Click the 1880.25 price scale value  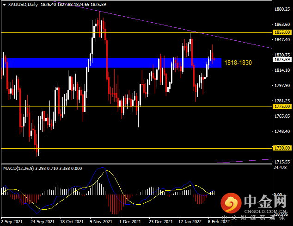click(x=282, y=9)
